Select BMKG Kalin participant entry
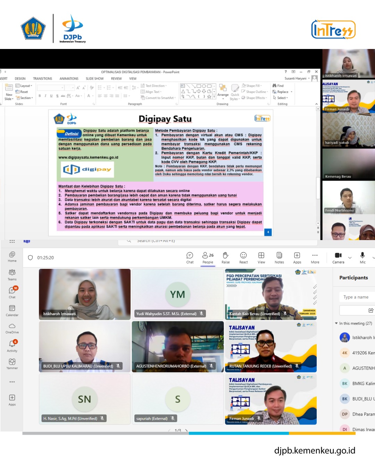Viewport: 375px width, 469px height. tap(357, 384)
